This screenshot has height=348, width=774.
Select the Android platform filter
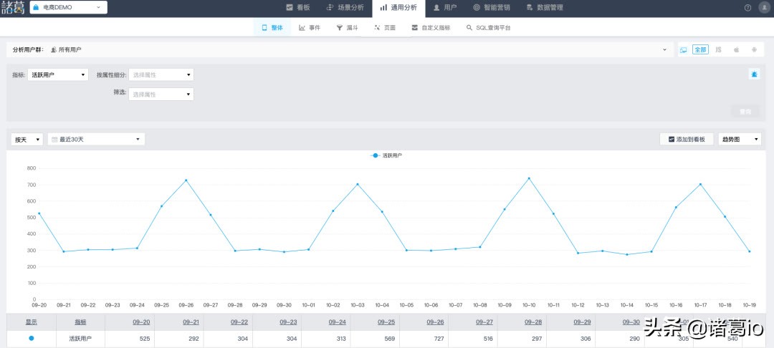[754, 50]
